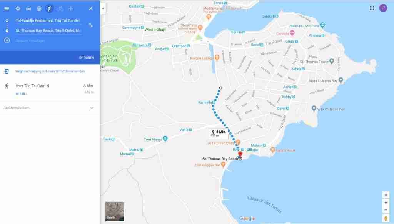Viewport: 394px width, 224px height.
Task: Add another destination
Action: [x=31, y=40]
